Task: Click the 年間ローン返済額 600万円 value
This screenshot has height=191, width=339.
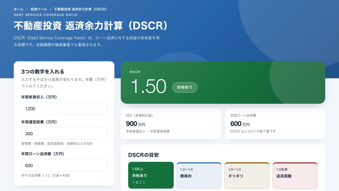Action: 240,124
